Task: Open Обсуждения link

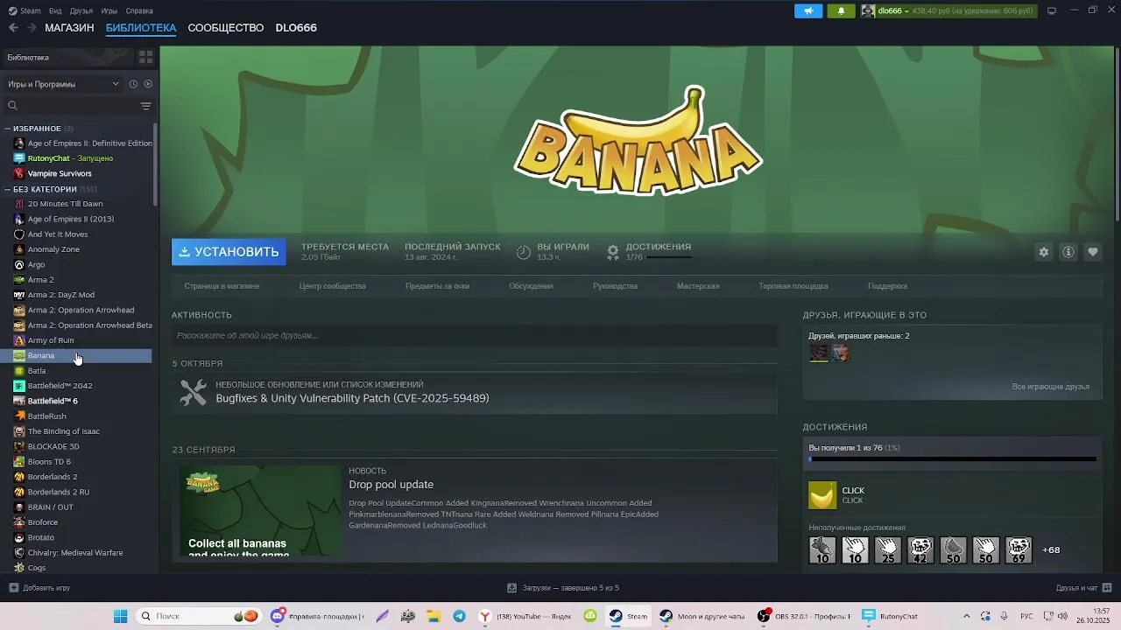Action: click(531, 286)
